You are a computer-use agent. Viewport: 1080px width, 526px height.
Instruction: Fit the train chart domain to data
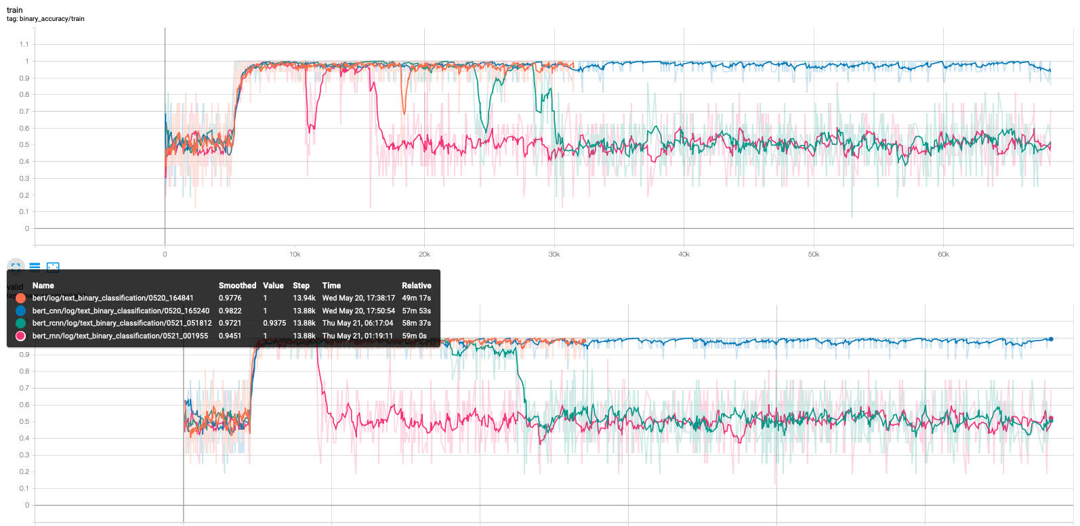coord(53,267)
